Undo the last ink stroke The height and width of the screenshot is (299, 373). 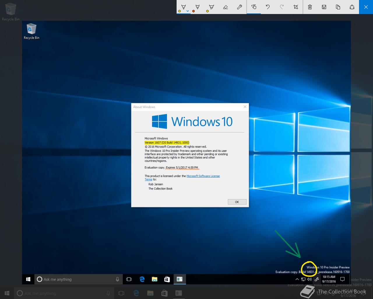pyautogui.click(x=268, y=7)
